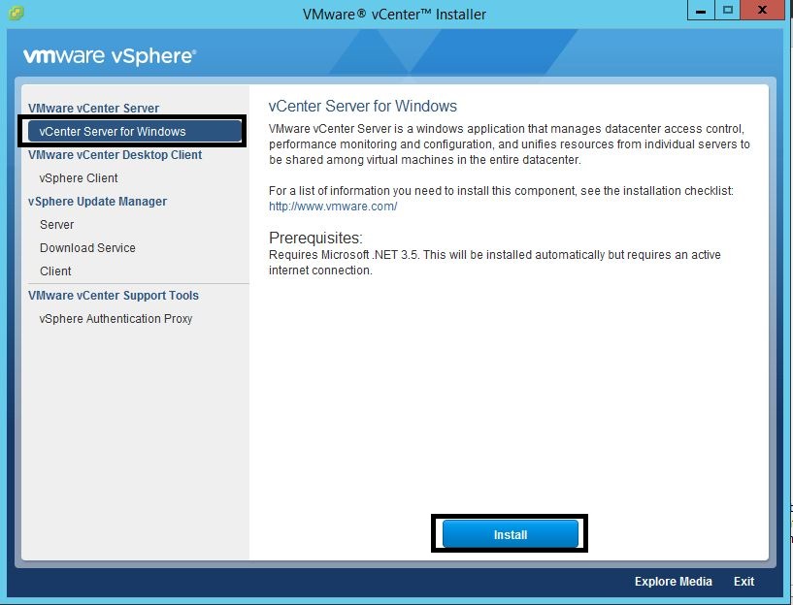Open the www.vmware.com checklist link
The image size is (793, 605).
point(333,207)
